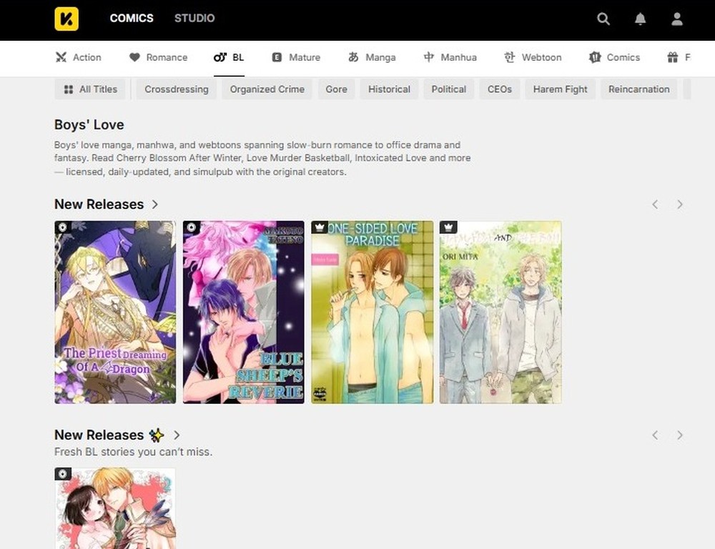The width and height of the screenshot is (715, 549).
Task: Click the yellow K logo icon
Action: pos(66,19)
